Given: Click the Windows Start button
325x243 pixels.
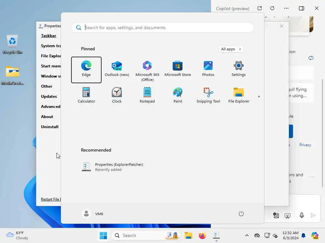Looking at the screenshot, I should pos(103,235).
